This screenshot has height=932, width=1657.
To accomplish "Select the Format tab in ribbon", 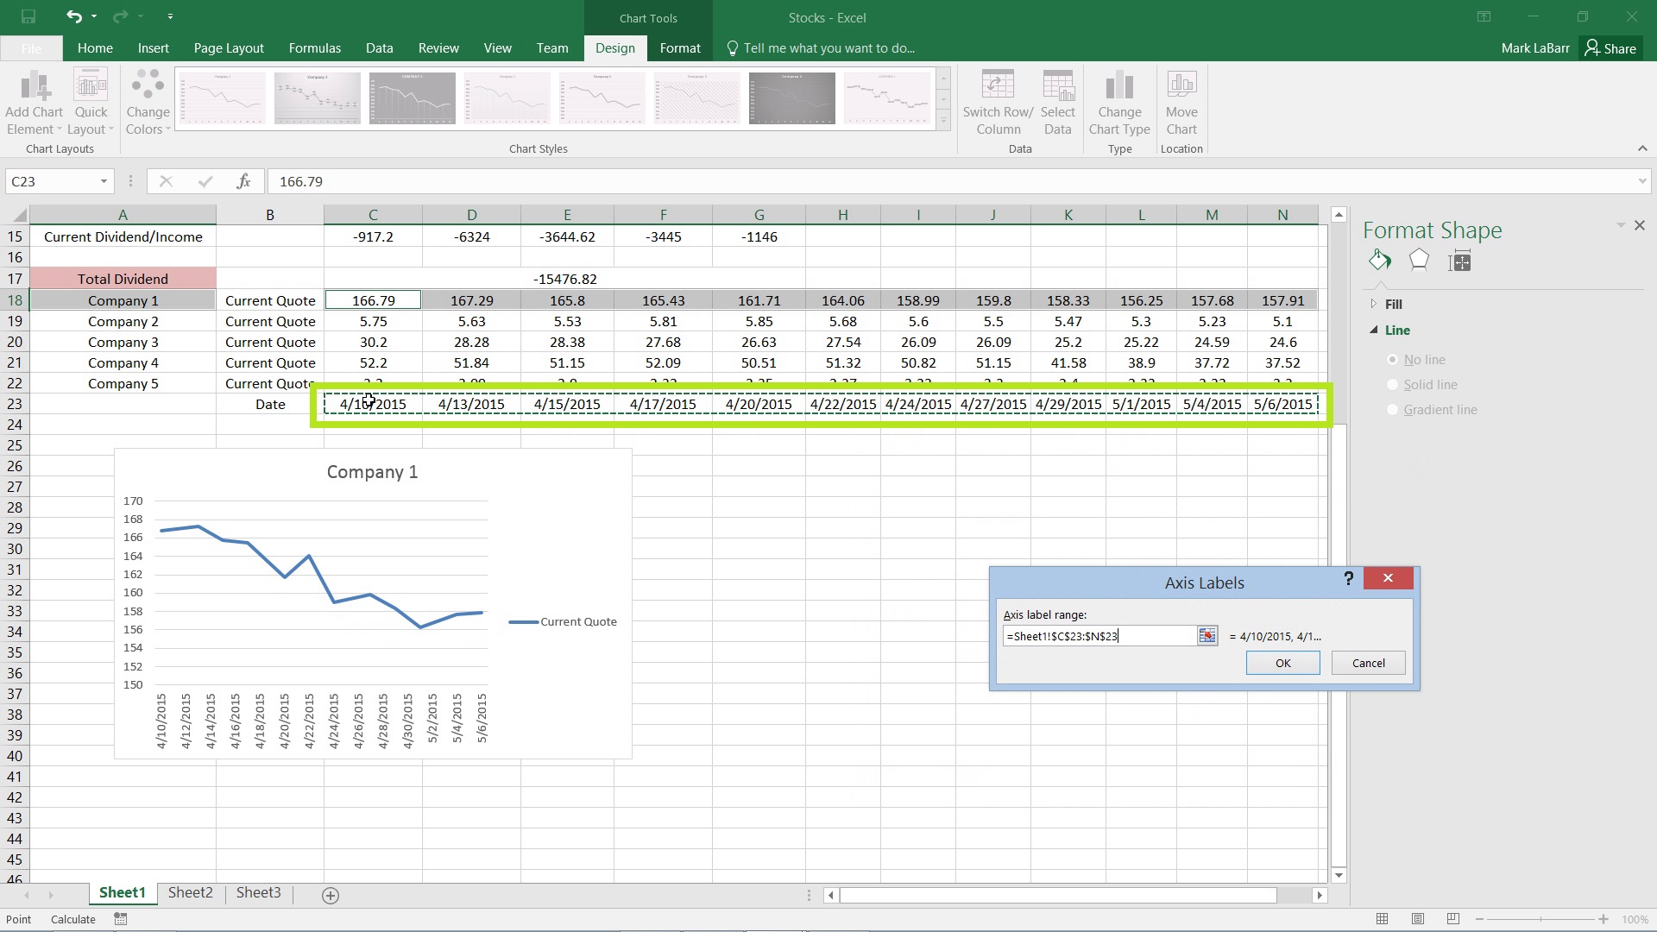I will 679,47.
